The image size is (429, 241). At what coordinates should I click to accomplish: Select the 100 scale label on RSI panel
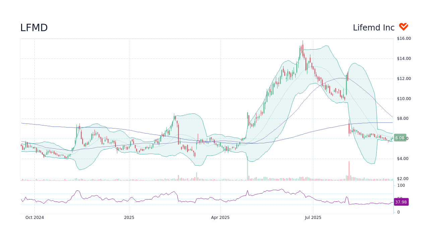pyautogui.click(x=401, y=185)
